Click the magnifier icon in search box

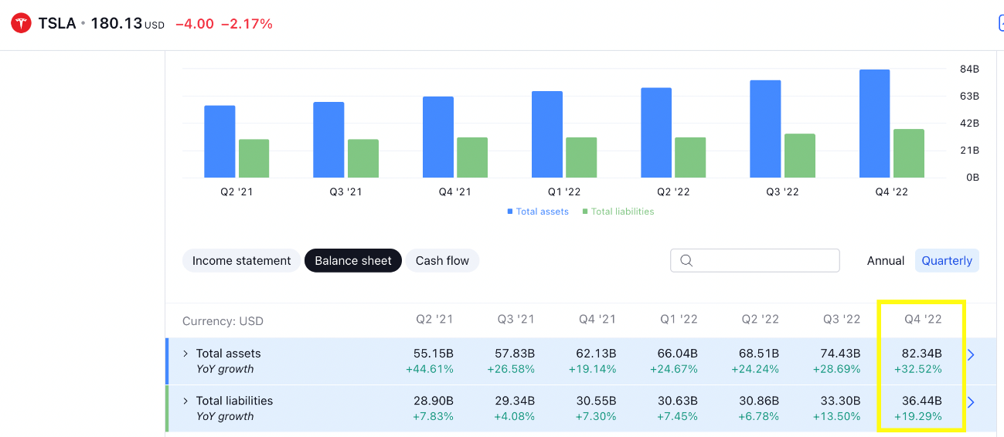click(x=686, y=261)
